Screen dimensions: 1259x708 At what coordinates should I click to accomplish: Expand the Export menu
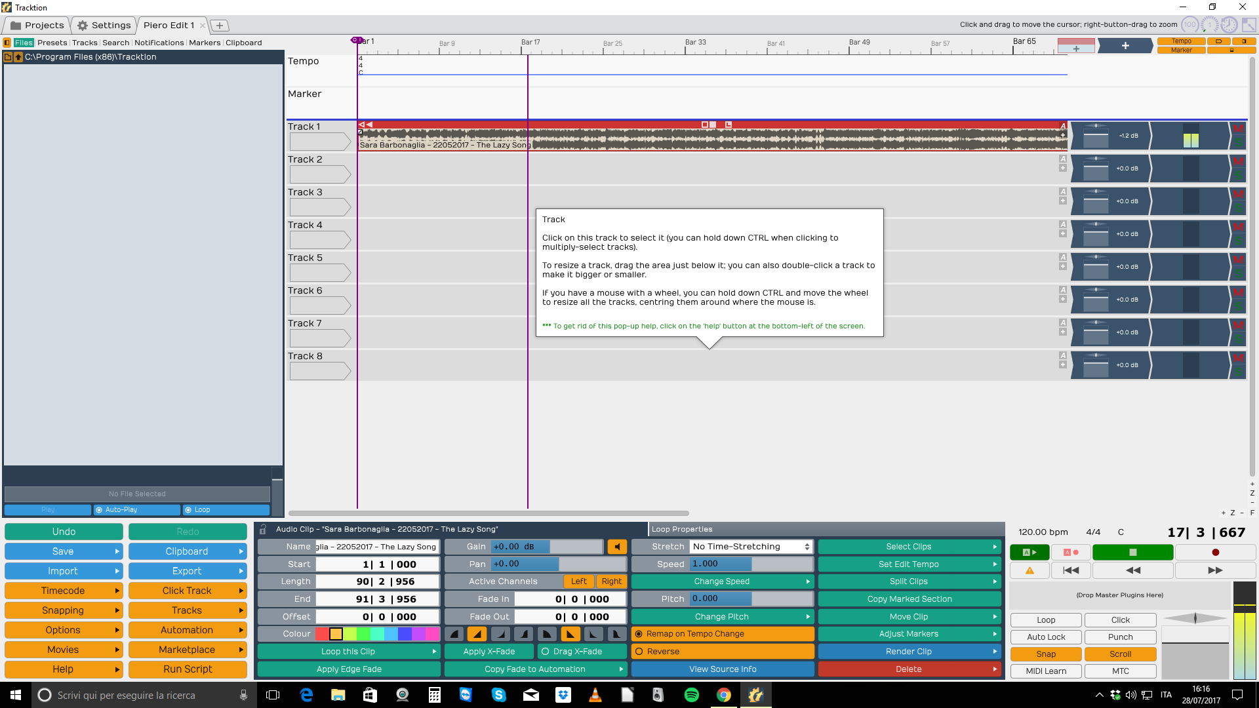(x=188, y=571)
